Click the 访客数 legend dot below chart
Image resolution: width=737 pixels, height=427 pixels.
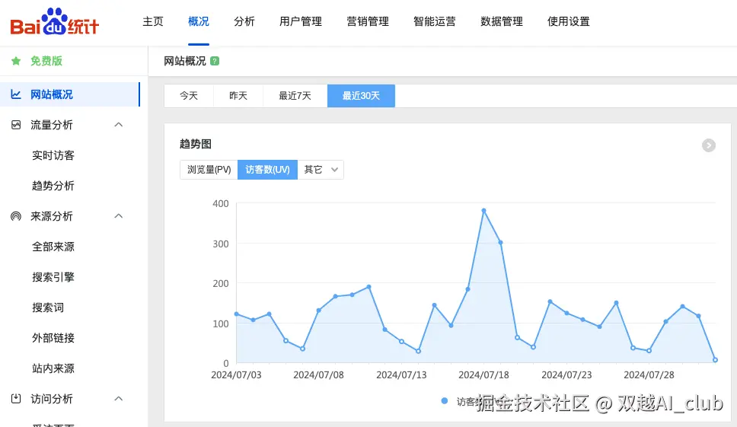pyautogui.click(x=444, y=400)
